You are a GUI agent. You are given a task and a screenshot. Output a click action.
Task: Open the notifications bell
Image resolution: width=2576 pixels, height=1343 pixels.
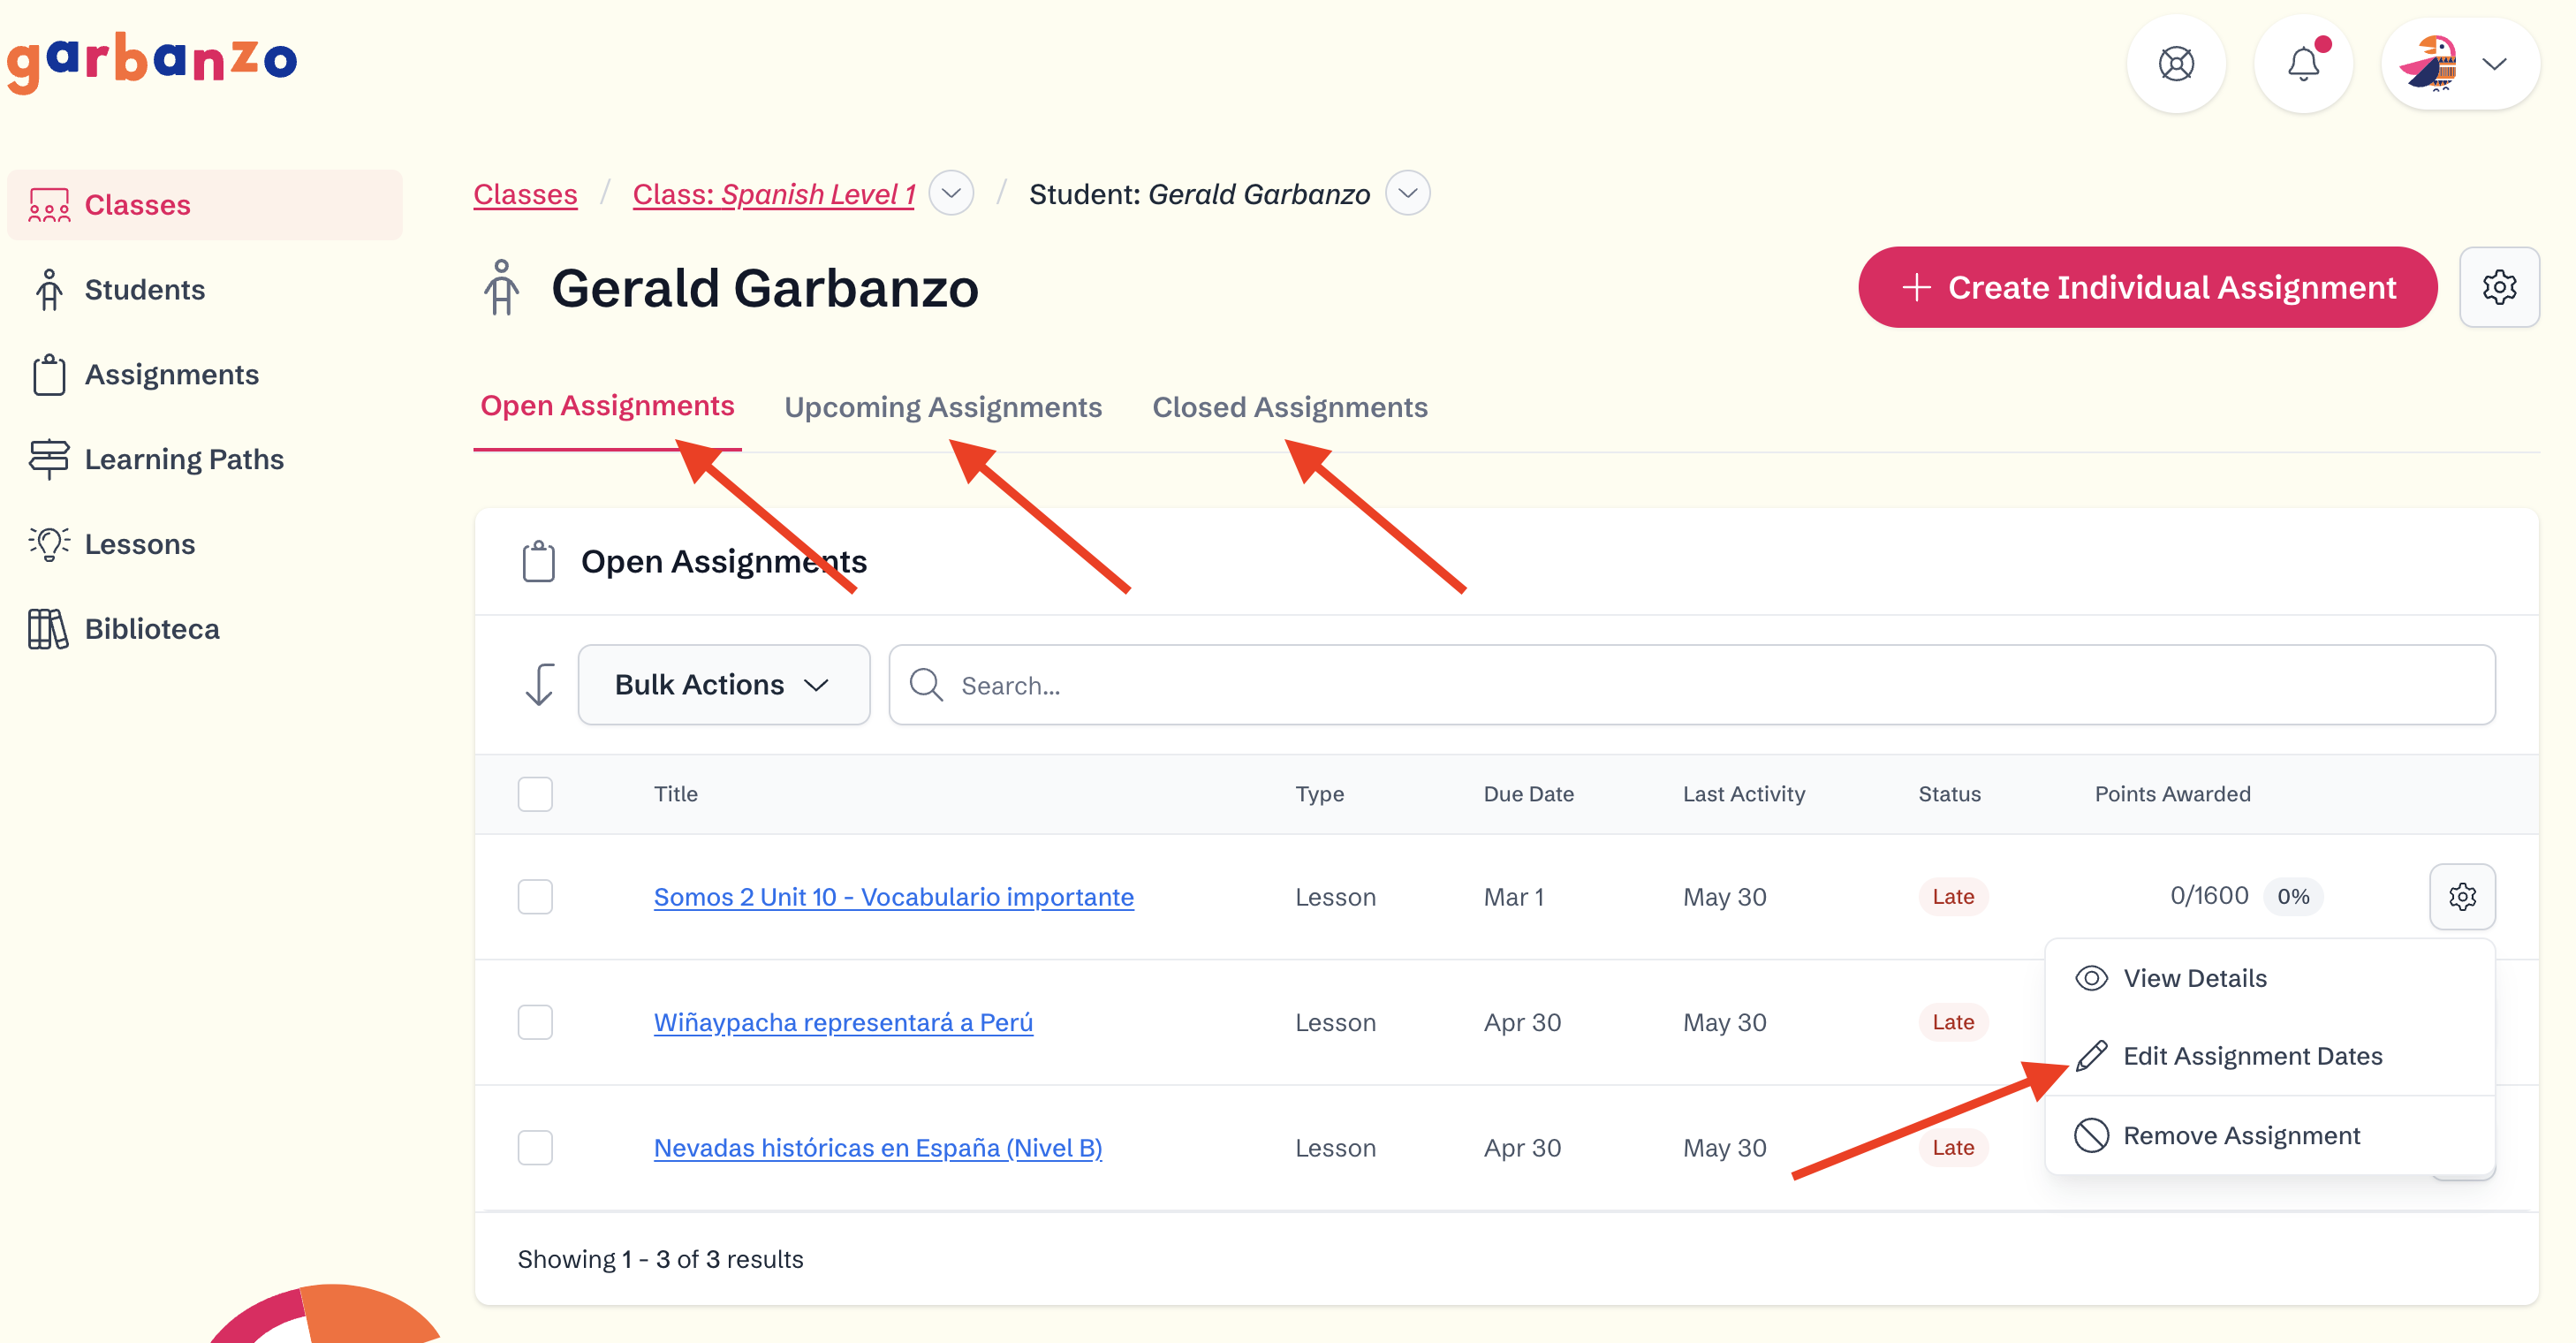2302,64
